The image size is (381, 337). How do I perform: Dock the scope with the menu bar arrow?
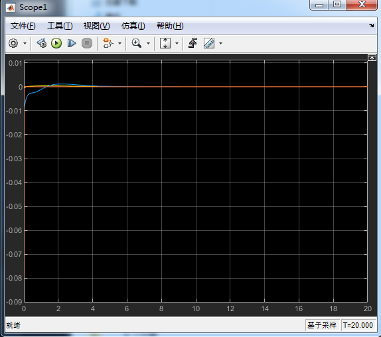(371, 25)
